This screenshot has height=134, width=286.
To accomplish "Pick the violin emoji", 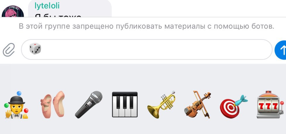I will pos(198,104).
